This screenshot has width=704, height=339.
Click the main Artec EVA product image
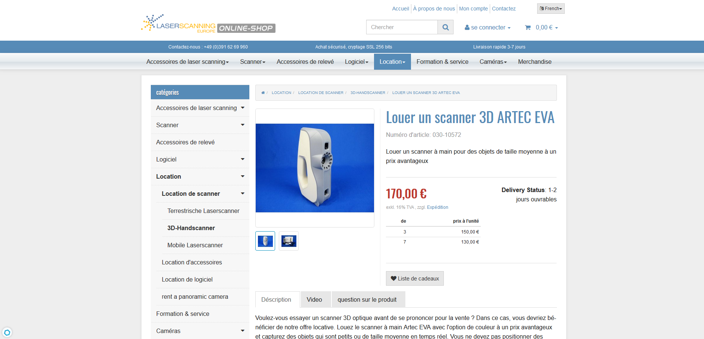tap(315, 168)
